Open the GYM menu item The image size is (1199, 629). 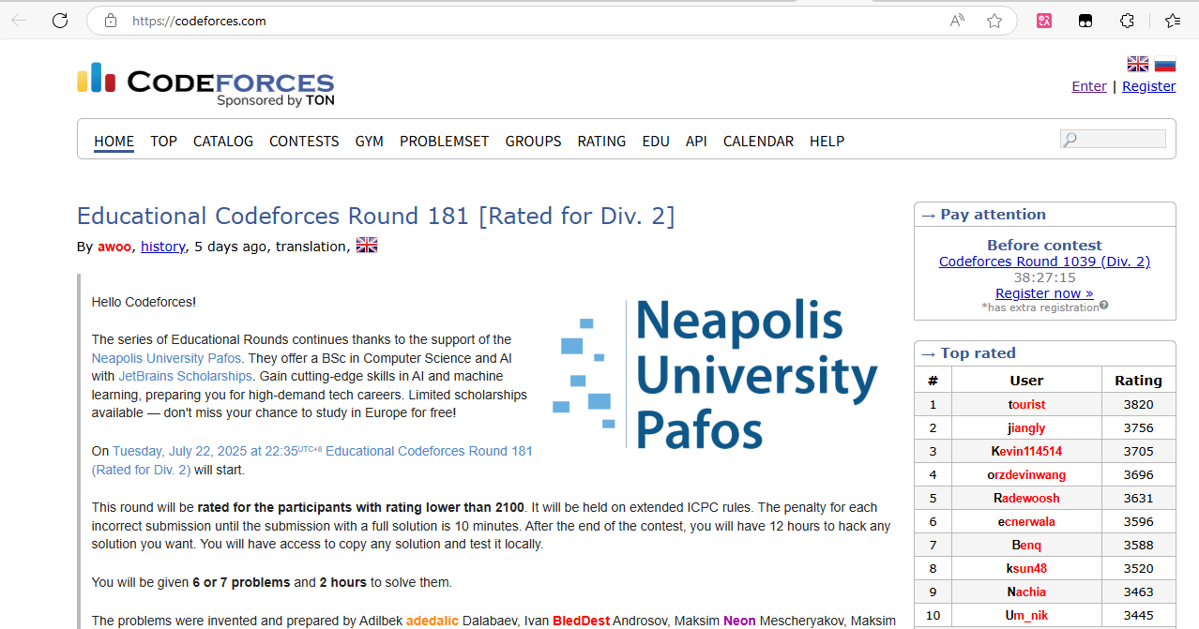coord(370,141)
